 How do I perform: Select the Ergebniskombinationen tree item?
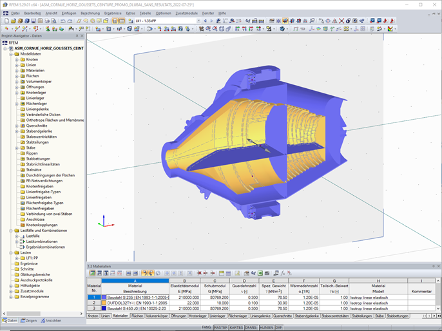pyautogui.click(x=45, y=247)
